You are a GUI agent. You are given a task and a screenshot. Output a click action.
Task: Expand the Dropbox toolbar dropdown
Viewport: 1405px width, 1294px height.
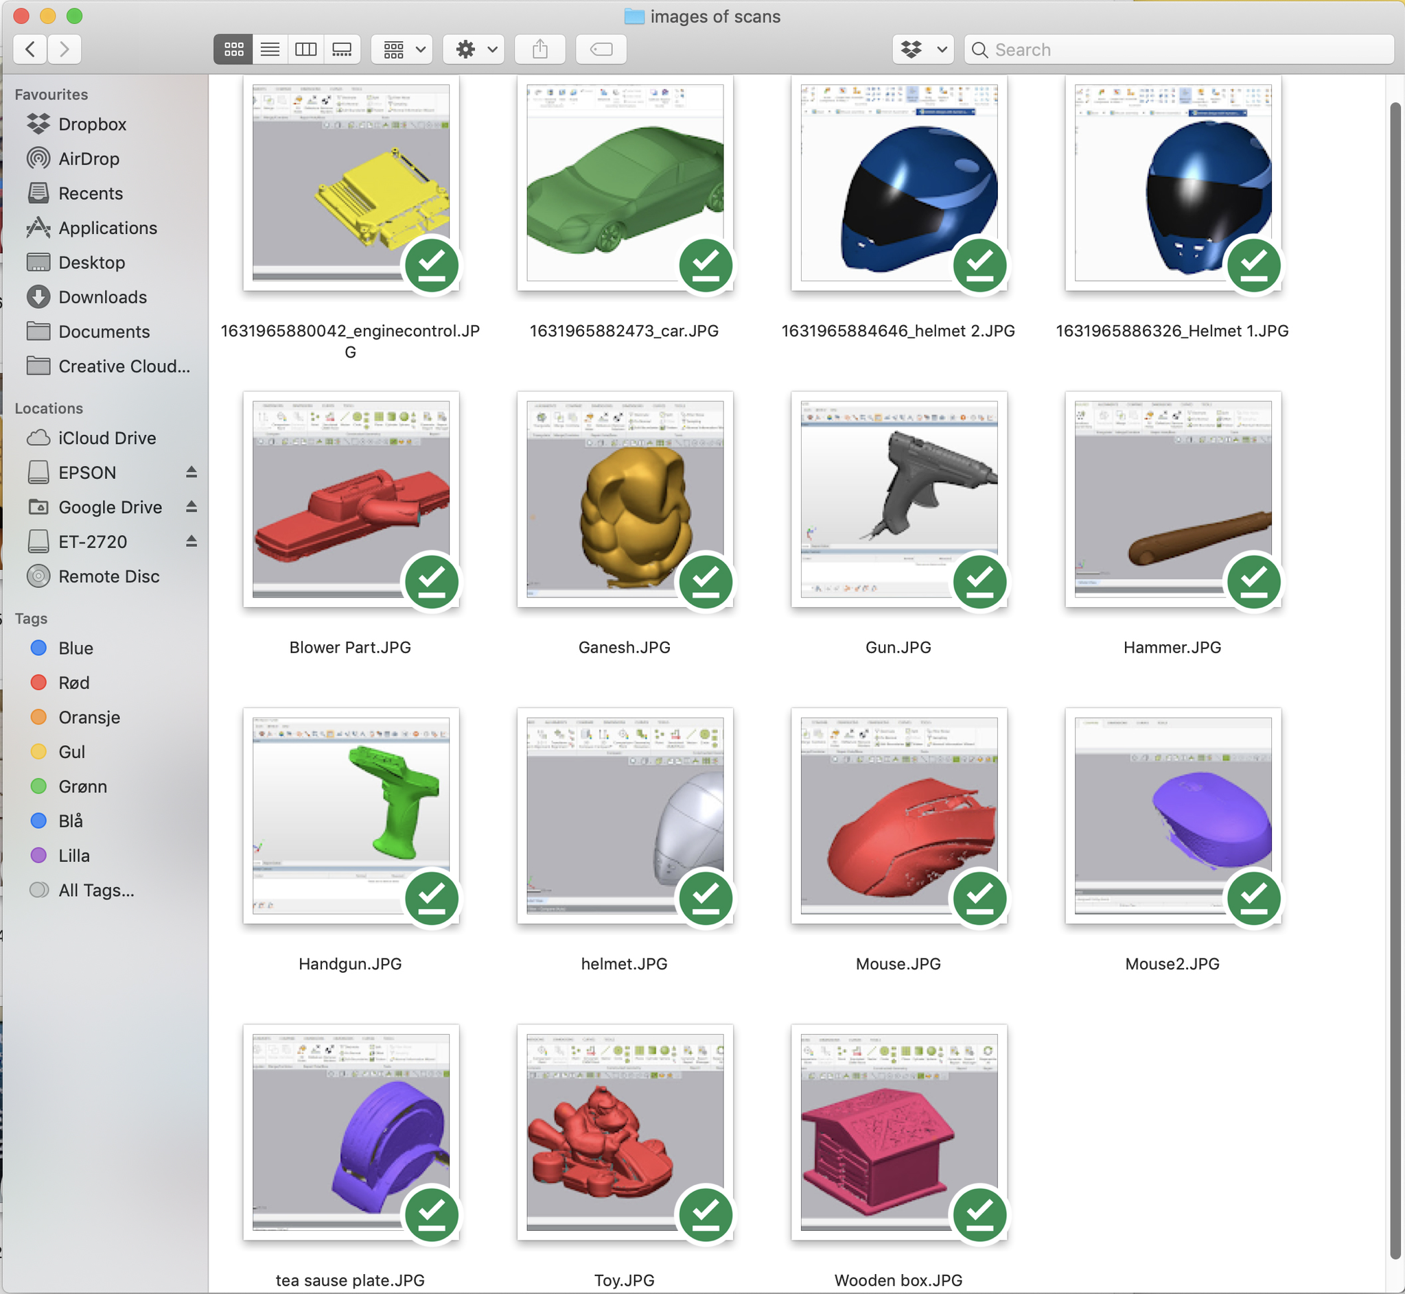(922, 49)
